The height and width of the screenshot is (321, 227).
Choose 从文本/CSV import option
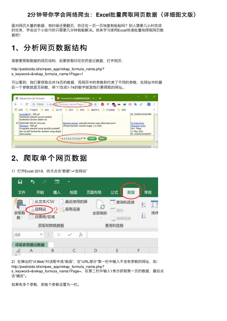[42, 202]
